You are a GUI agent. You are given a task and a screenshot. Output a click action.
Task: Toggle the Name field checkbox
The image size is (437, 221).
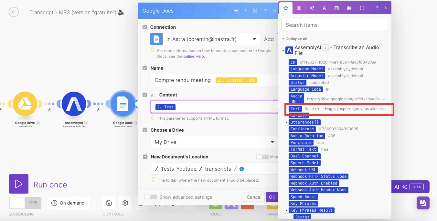145,68
